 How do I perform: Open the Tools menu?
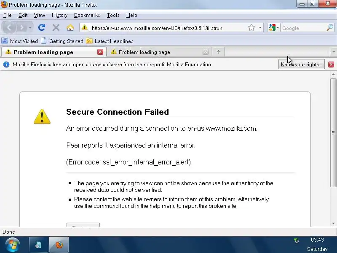(x=113, y=15)
